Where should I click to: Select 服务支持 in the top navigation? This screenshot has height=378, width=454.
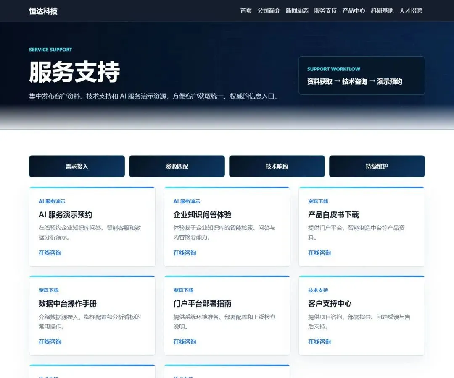(325, 10)
